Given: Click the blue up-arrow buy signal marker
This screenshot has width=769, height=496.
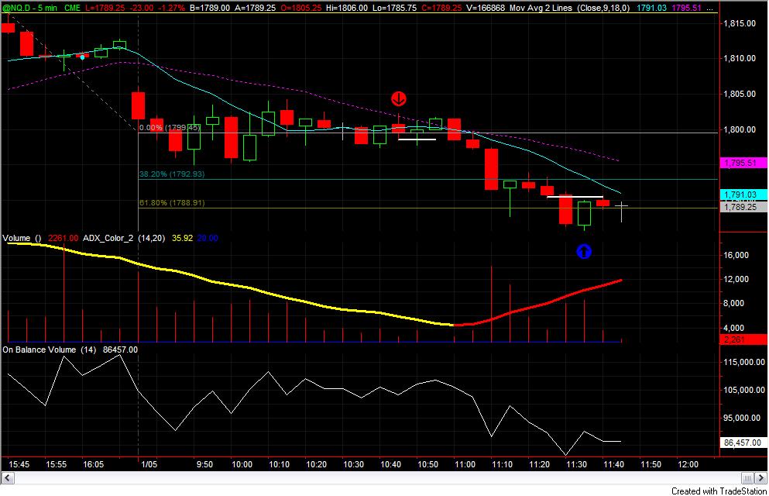Looking at the screenshot, I should coord(585,251).
